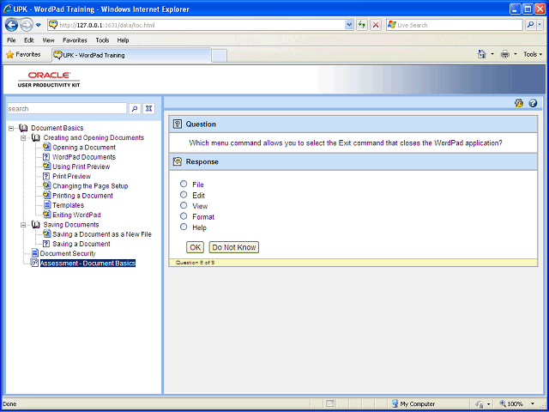Open the UPK Preferences gear icon
The image size is (549, 412).
pyautogui.click(x=519, y=103)
